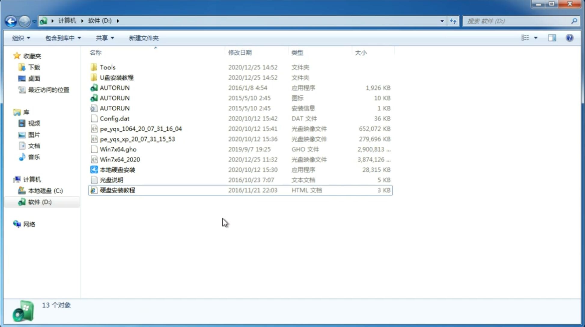
Task: Select 软件 (D:) drive in sidebar
Action: 39,202
